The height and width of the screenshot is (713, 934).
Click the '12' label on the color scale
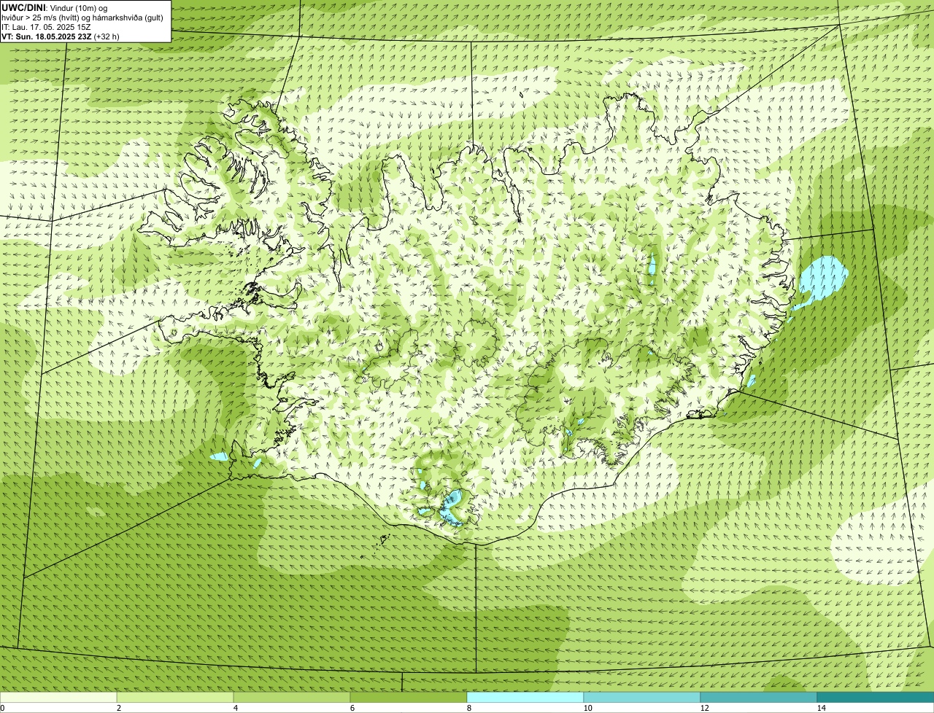point(704,708)
